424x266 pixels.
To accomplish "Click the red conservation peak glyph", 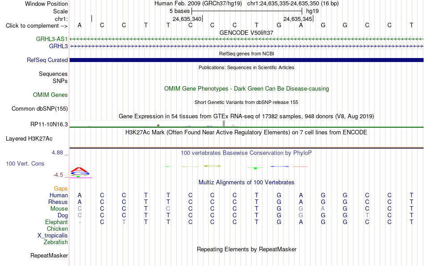I will pos(79,170).
